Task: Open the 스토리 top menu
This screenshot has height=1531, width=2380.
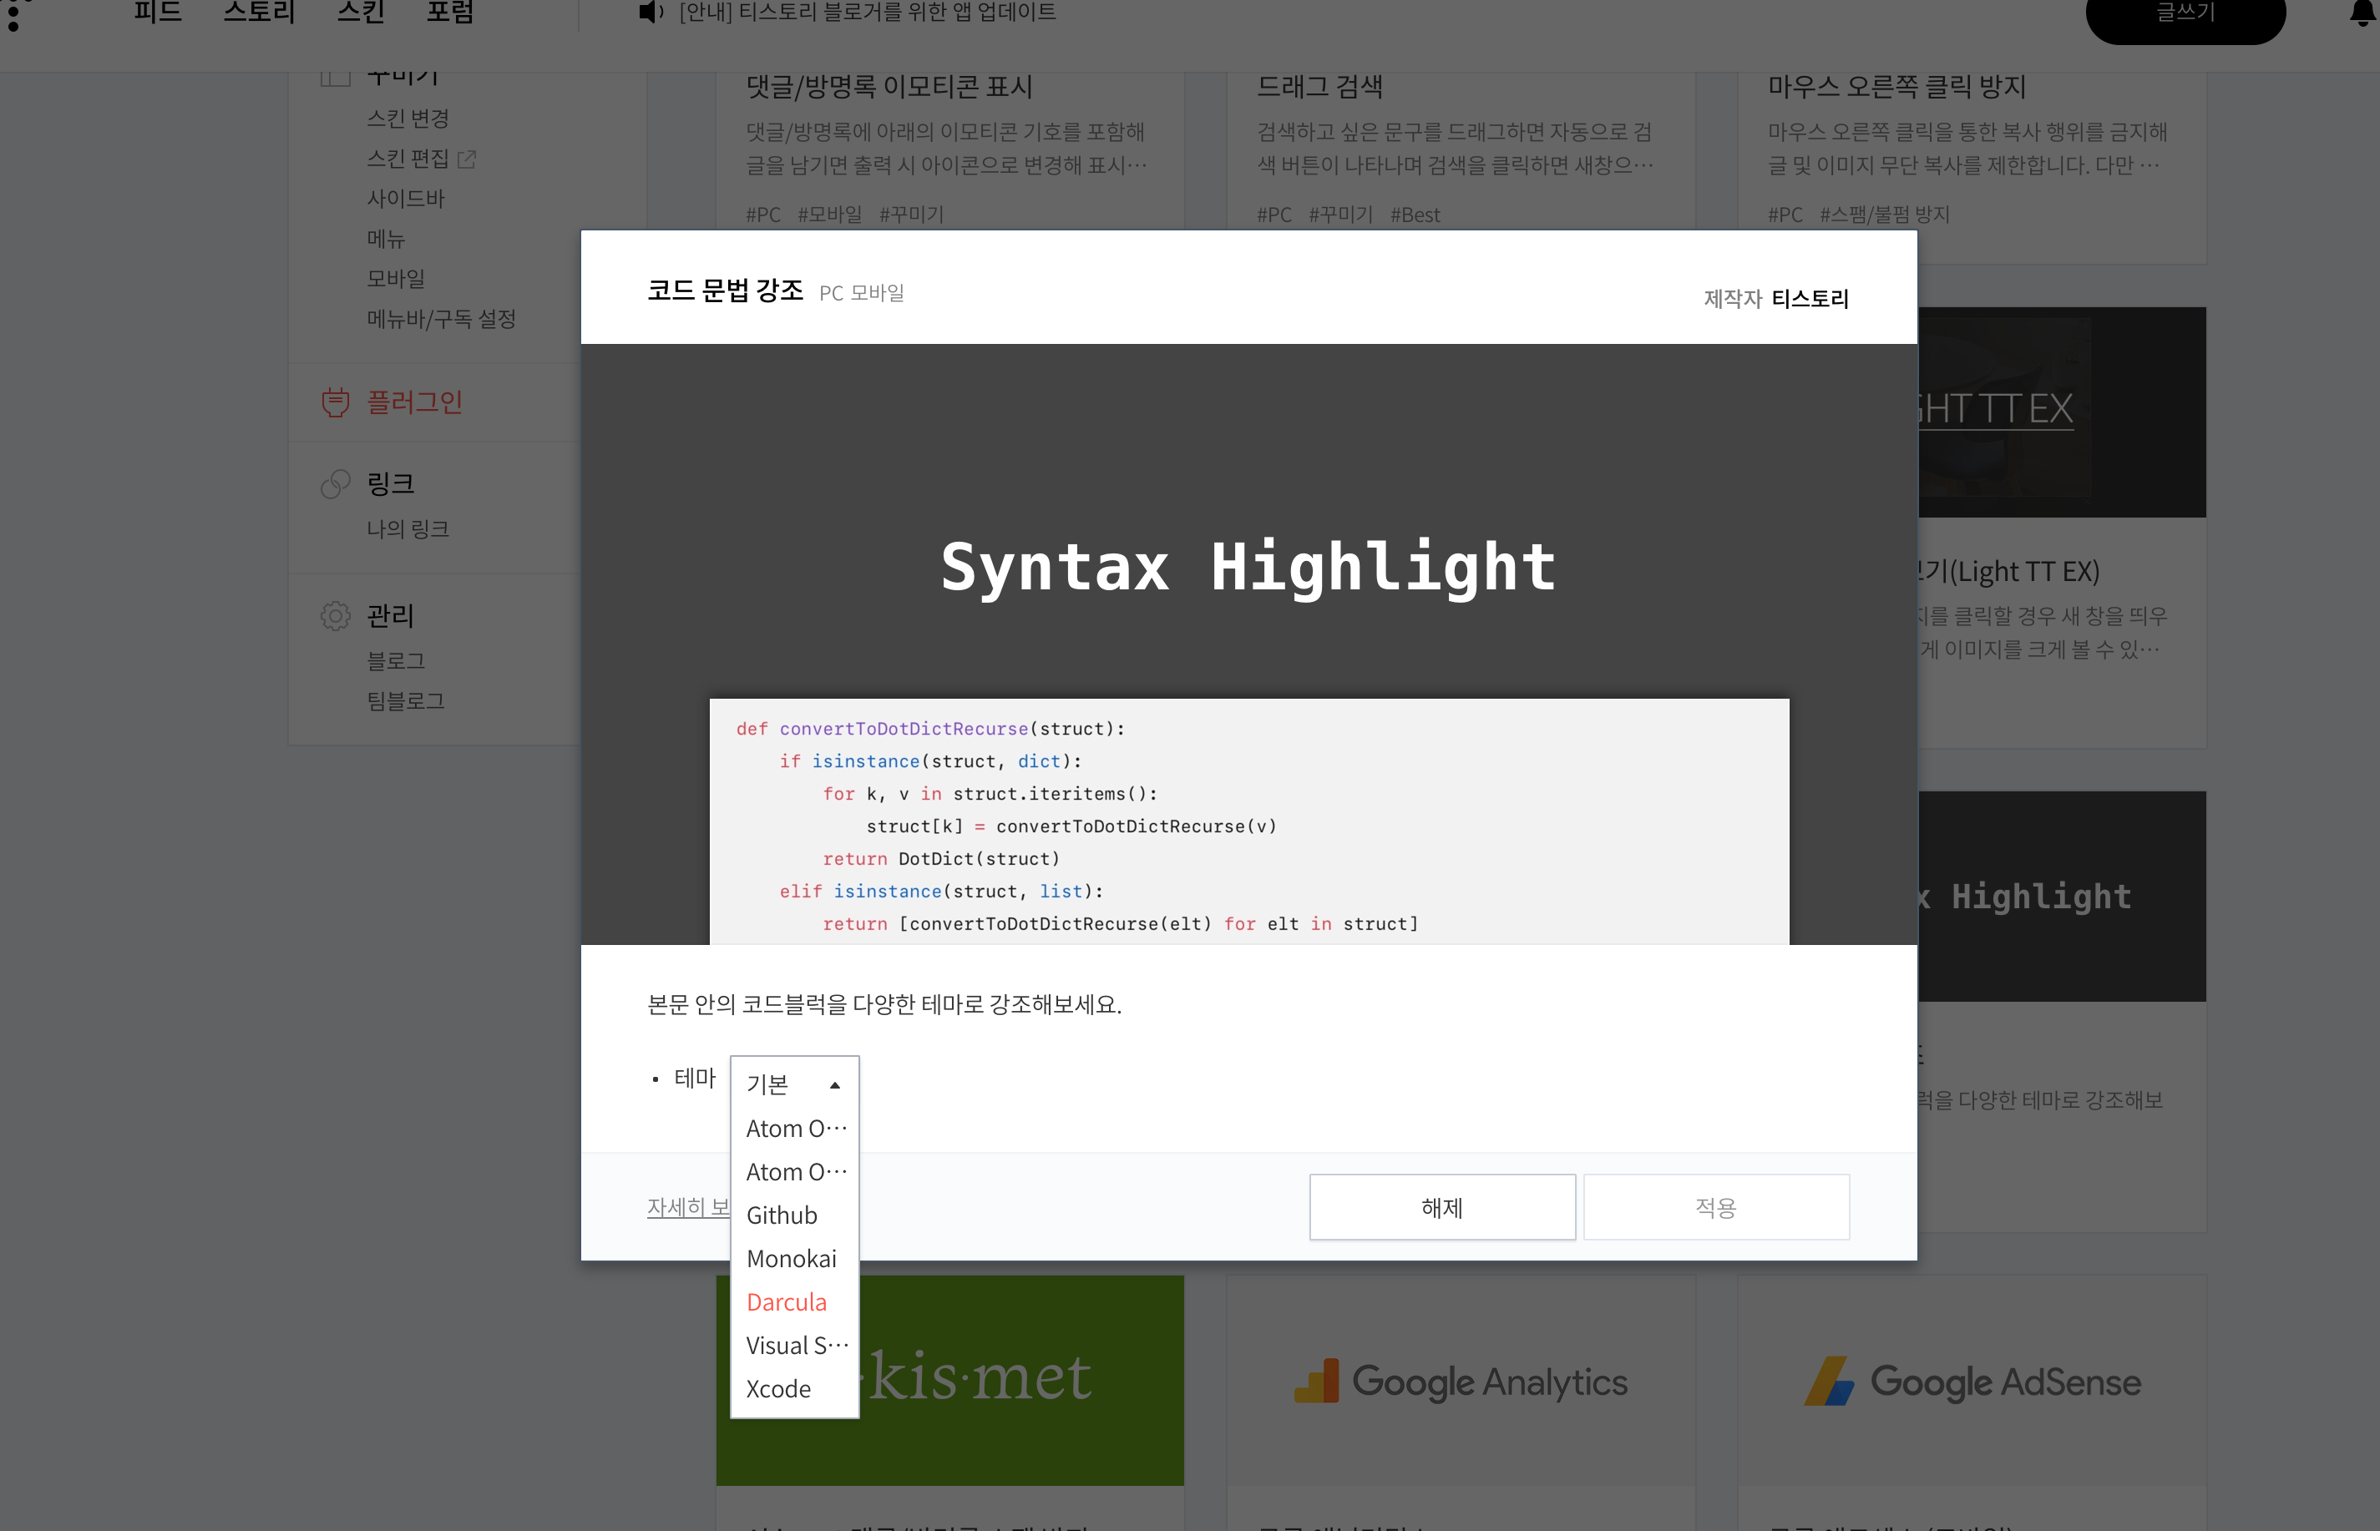Action: click(259, 12)
